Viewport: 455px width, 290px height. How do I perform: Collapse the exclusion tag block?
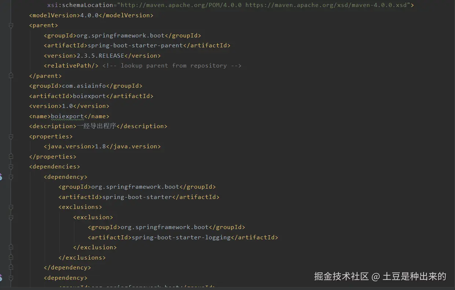point(11,217)
